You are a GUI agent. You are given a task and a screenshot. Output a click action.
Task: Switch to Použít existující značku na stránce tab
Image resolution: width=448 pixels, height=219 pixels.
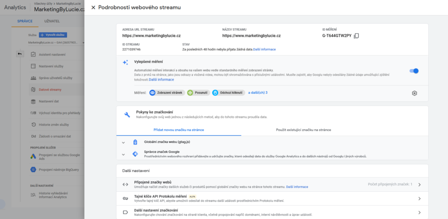(x=304, y=130)
